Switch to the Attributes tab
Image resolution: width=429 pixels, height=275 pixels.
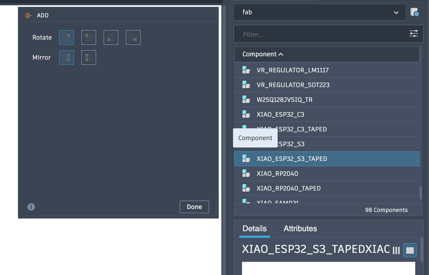click(300, 229)
